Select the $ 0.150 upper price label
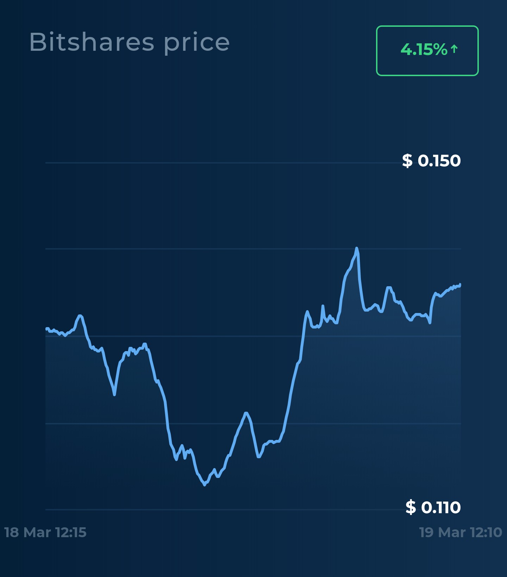 tap(431, 161)
